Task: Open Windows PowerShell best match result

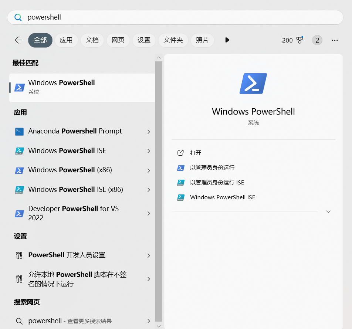Action: tap(82, 88)
